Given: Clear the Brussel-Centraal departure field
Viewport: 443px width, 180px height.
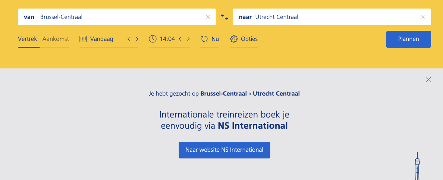Looking at the screenshot, I should (208, 17).
